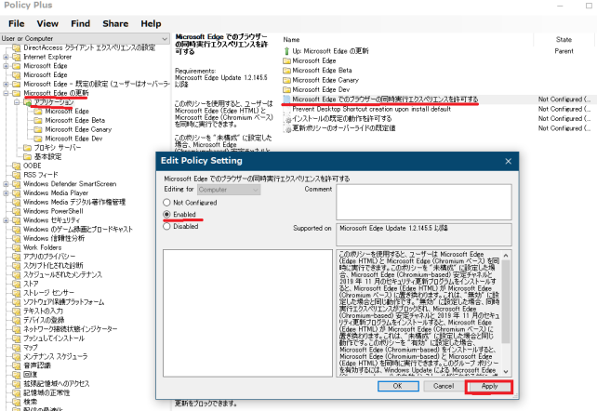Click the large empty options box in dialog
The height and width of the screenshot is (411, 597).
coord(247,313)
